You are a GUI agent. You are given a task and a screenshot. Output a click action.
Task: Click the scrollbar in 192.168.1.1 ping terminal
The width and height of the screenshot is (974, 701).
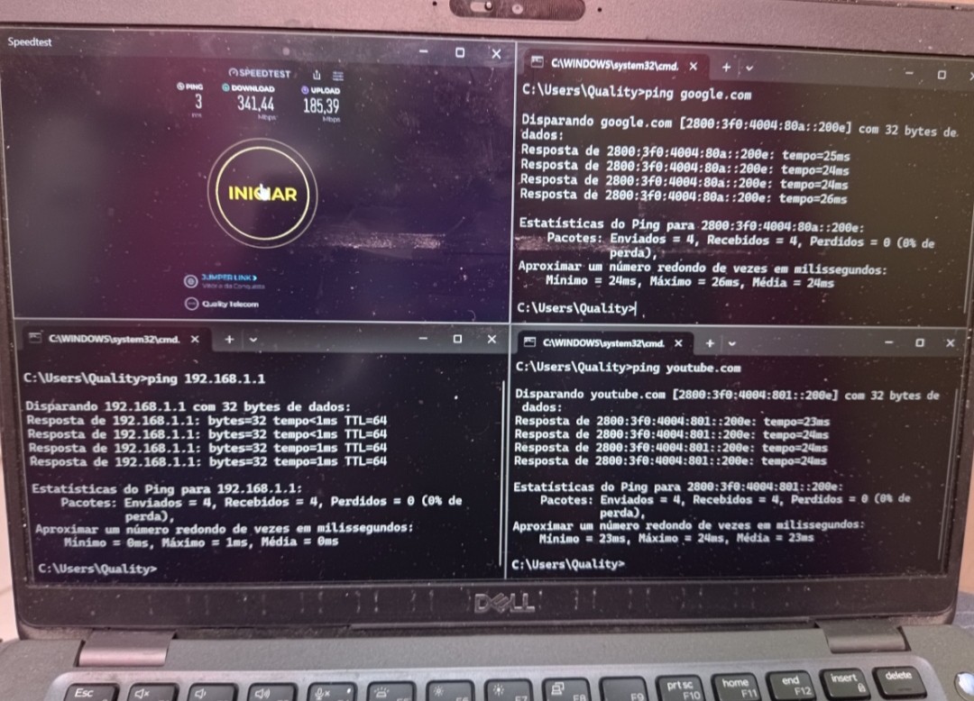pyautogui.click(x=501, y=469)
